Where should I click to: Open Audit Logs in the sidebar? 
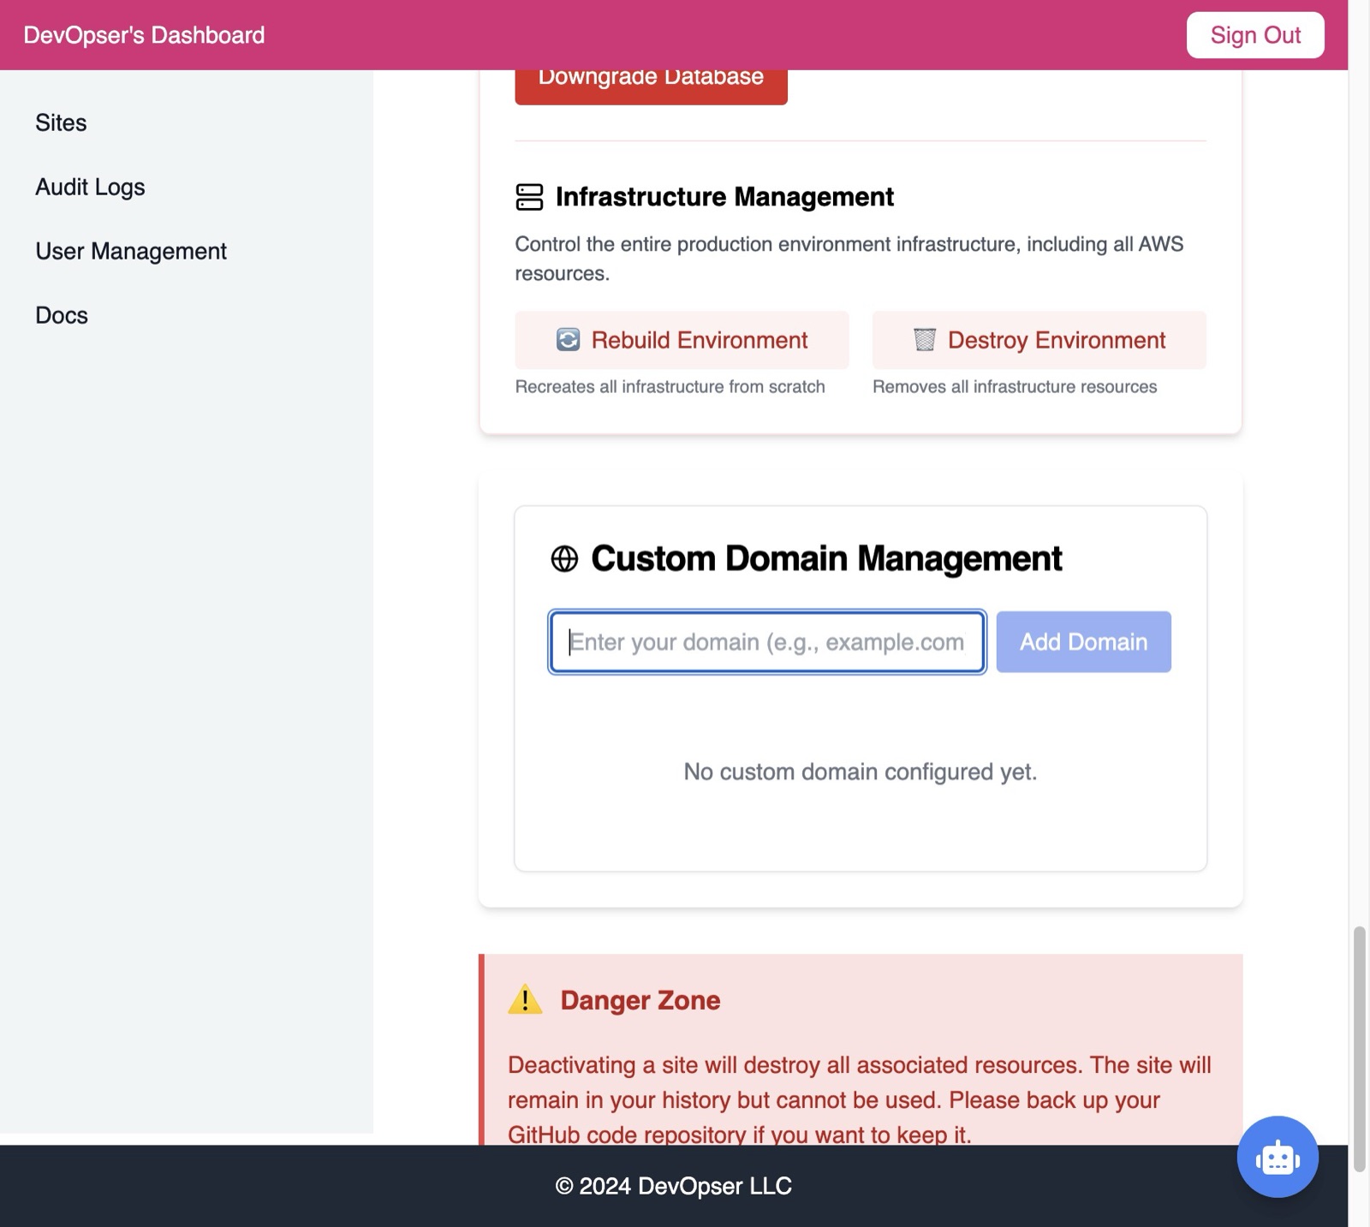point(90,187)
